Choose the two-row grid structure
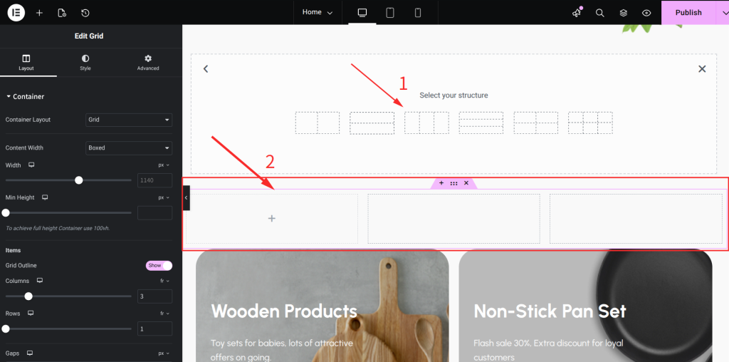 [x=372, y=123]
